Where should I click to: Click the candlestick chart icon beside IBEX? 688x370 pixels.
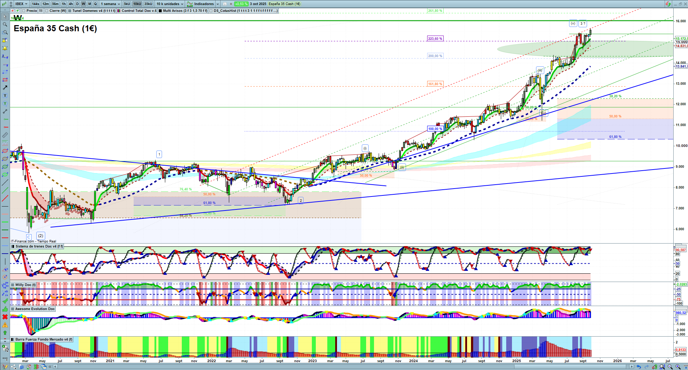click(x=5, y=4)
